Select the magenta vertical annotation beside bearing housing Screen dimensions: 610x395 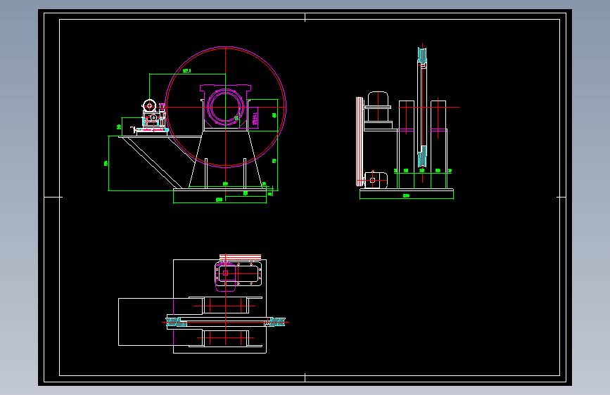[x=255, y=118]
